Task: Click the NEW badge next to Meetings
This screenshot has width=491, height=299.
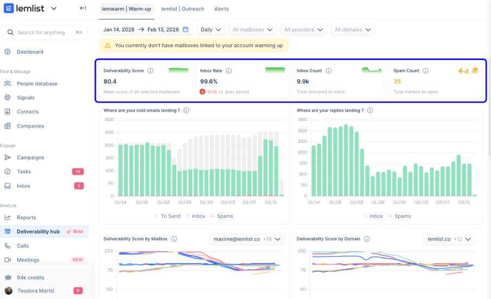Action: [x=78, y=259]
